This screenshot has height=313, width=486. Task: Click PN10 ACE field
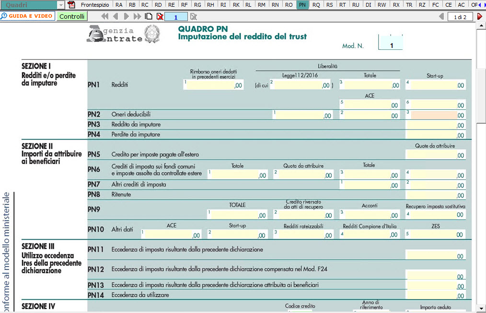(x=171, y=234)
